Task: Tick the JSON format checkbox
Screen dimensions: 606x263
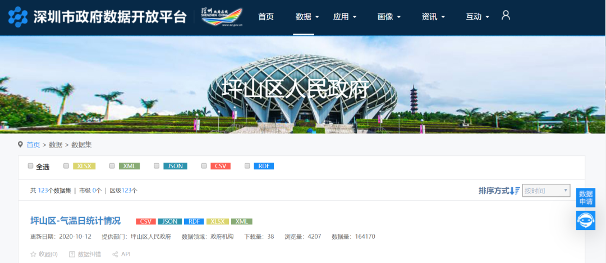Action: pos(157,166)
